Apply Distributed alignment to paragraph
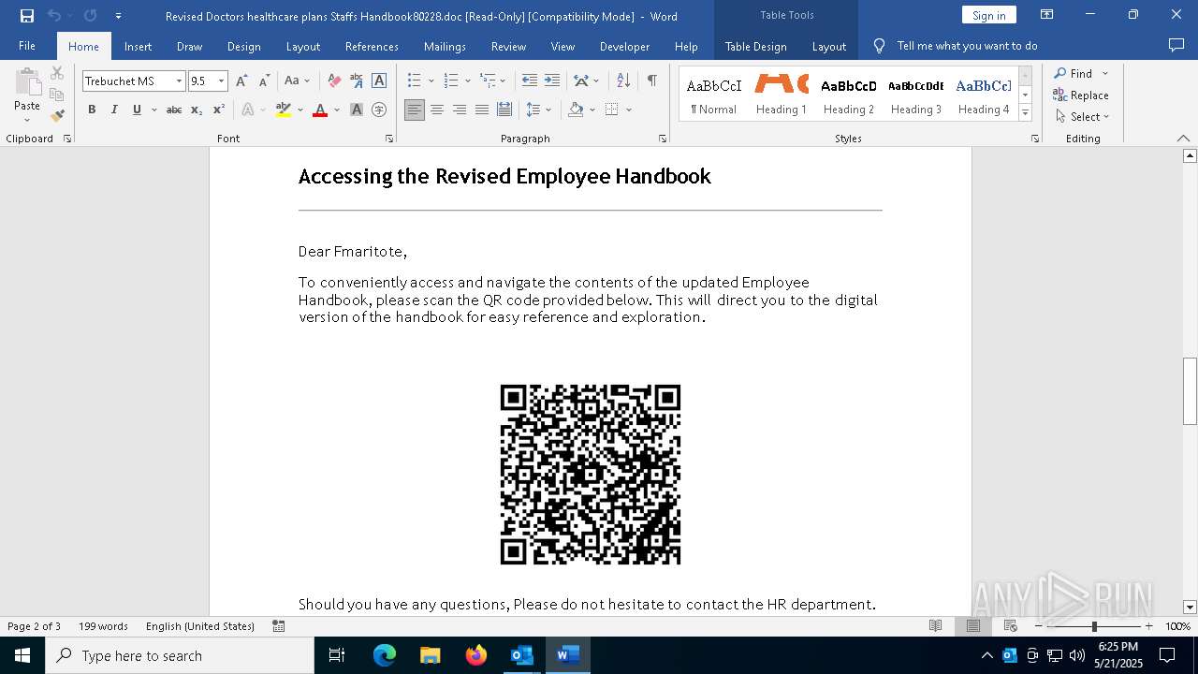Viewport: 1198px width, 674px height. point(504,110)
